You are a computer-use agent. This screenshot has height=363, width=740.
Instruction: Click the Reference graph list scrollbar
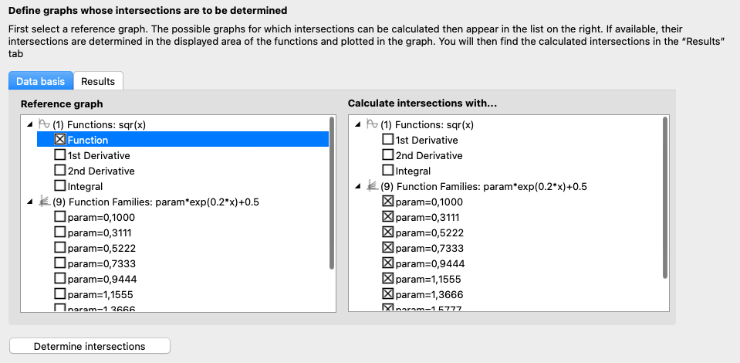(x=332, y=193)
